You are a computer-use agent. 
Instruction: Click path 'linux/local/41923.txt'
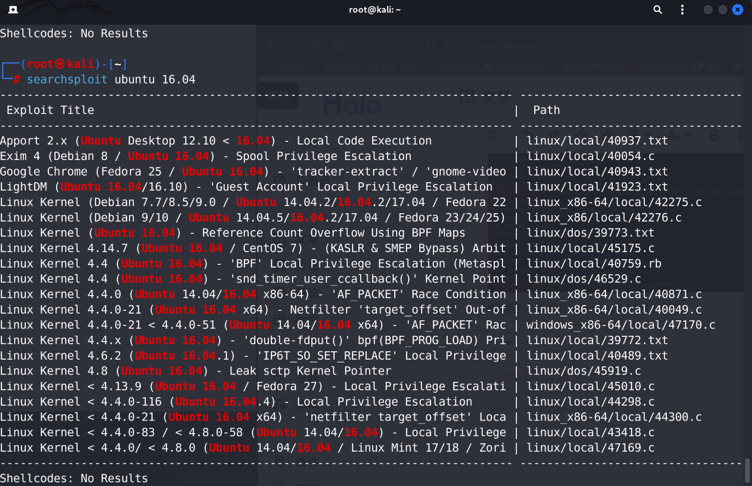597,187
